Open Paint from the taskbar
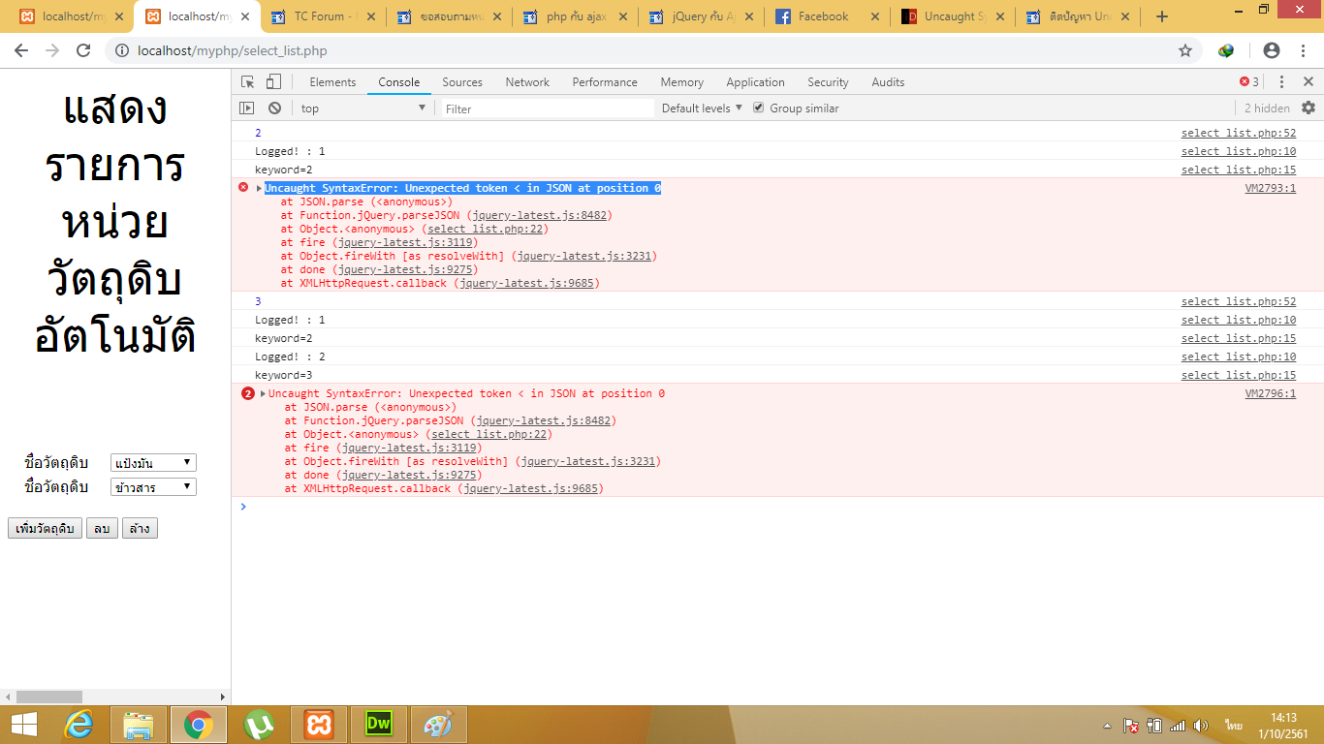This screenshot has height=744, width=1324. pyautogui.click(x=439, y=725)
